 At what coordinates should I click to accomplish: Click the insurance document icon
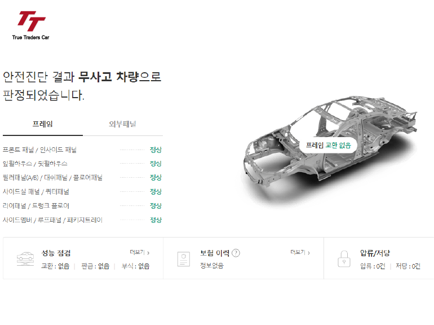(x=184, y=259)
